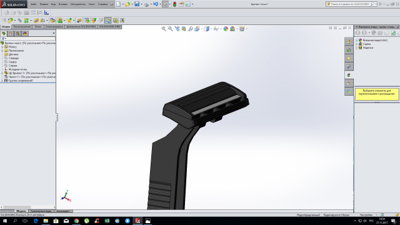Click the Zoom to Area magnifier icon
The height and width of the screenshot is (225, 400).
click(x=170, y=29)
